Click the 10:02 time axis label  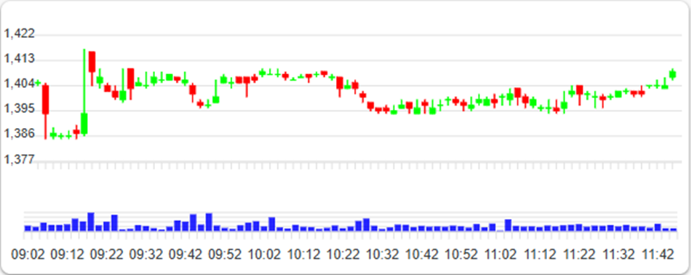pyautogui.click(x=265, y=255)
